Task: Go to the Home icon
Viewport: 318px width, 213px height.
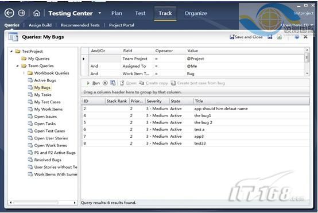Action: click(x=37, y=13)
